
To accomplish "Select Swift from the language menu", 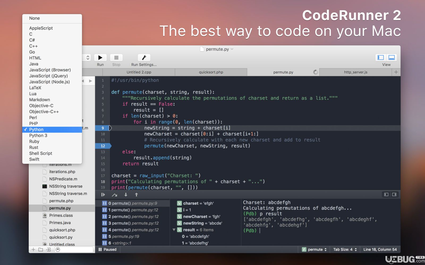I will pos(52,159).
